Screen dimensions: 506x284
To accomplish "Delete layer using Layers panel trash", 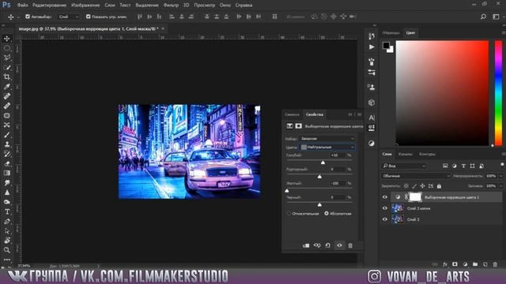I will pyautogui.click(x=496, y=264).
